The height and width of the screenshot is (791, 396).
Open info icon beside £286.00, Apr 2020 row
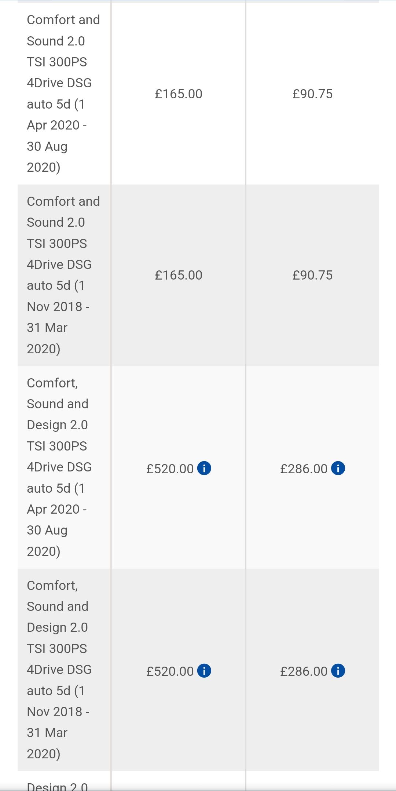(338, 468)
